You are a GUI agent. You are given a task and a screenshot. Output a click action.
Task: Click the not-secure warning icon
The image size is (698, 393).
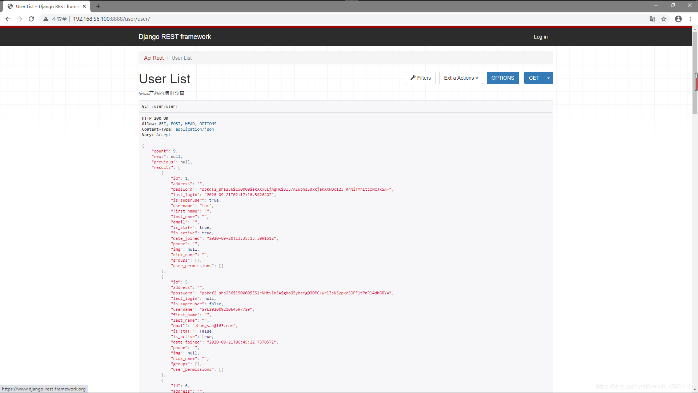click(x=46, y=19)
